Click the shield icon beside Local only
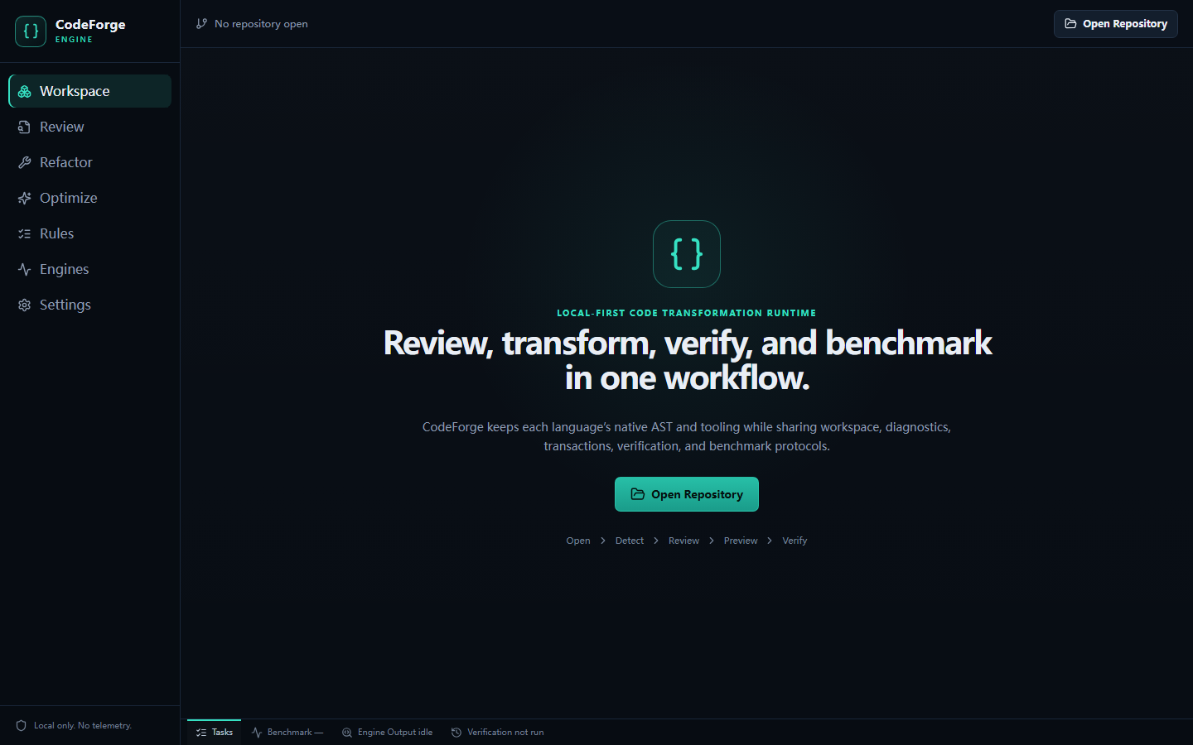The image size is (1193, 745). pyautogui.click(x=22, y=726)
